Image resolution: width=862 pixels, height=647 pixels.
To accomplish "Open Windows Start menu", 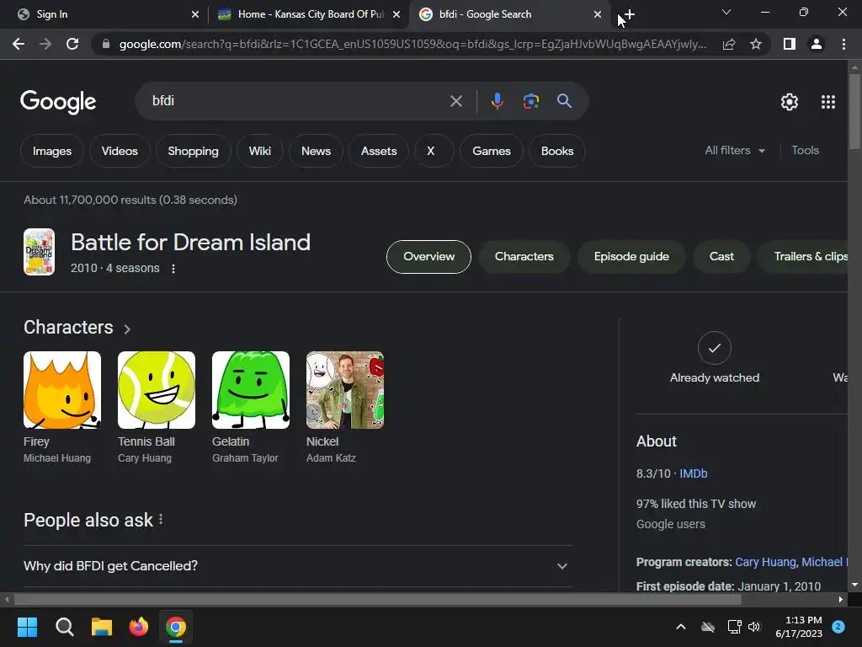I will tap(27, 627).
